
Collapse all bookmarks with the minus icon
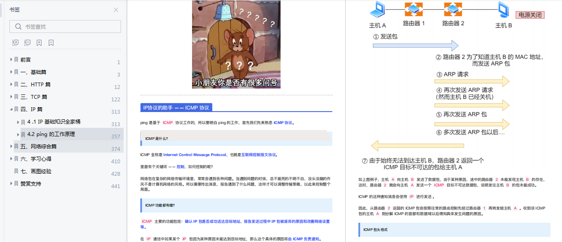pos(27,43)
